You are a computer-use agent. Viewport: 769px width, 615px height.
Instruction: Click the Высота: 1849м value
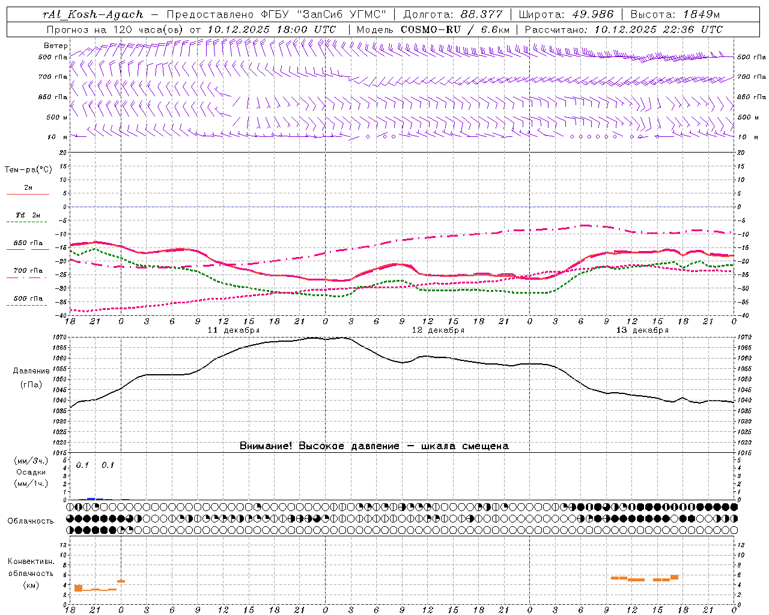tap(675, 14)
